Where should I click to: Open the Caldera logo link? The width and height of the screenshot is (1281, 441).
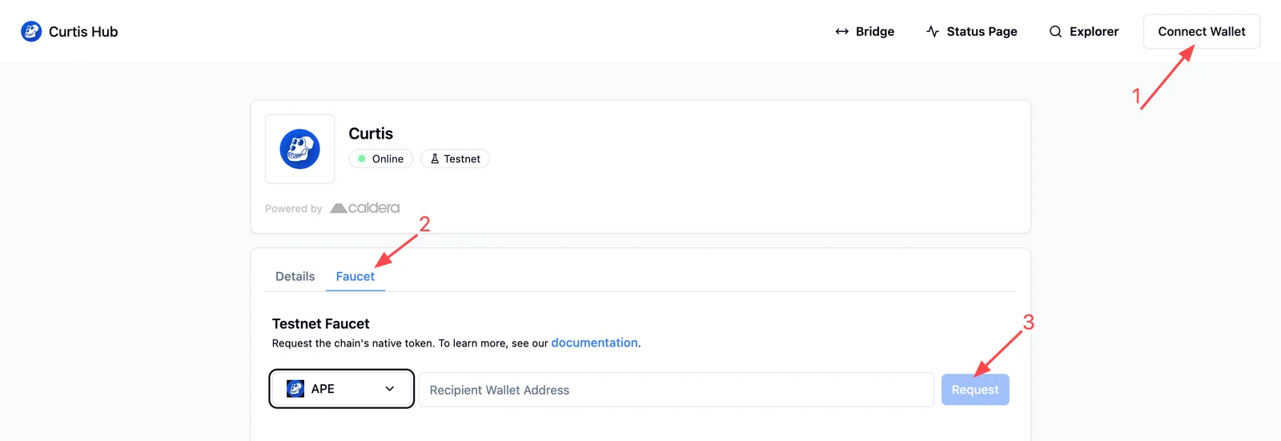365,208
